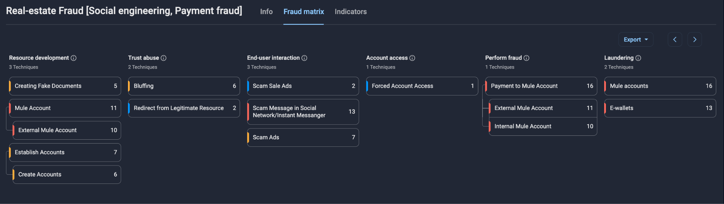Viewport: 724px width, 204px height.
Task: Click info icon next to Perform fraud
Action: click(x=526, y=58)
